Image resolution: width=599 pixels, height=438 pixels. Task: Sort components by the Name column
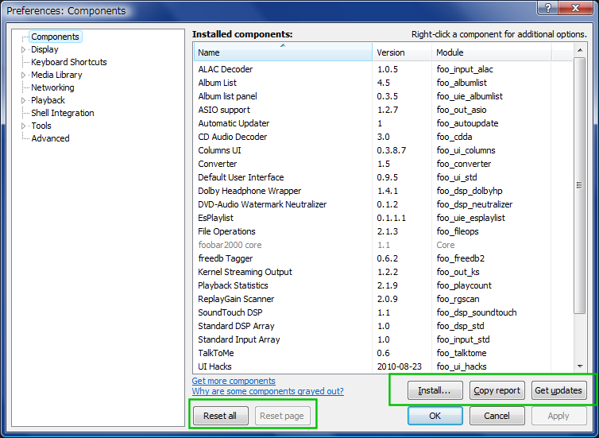[x=283, y=52]
